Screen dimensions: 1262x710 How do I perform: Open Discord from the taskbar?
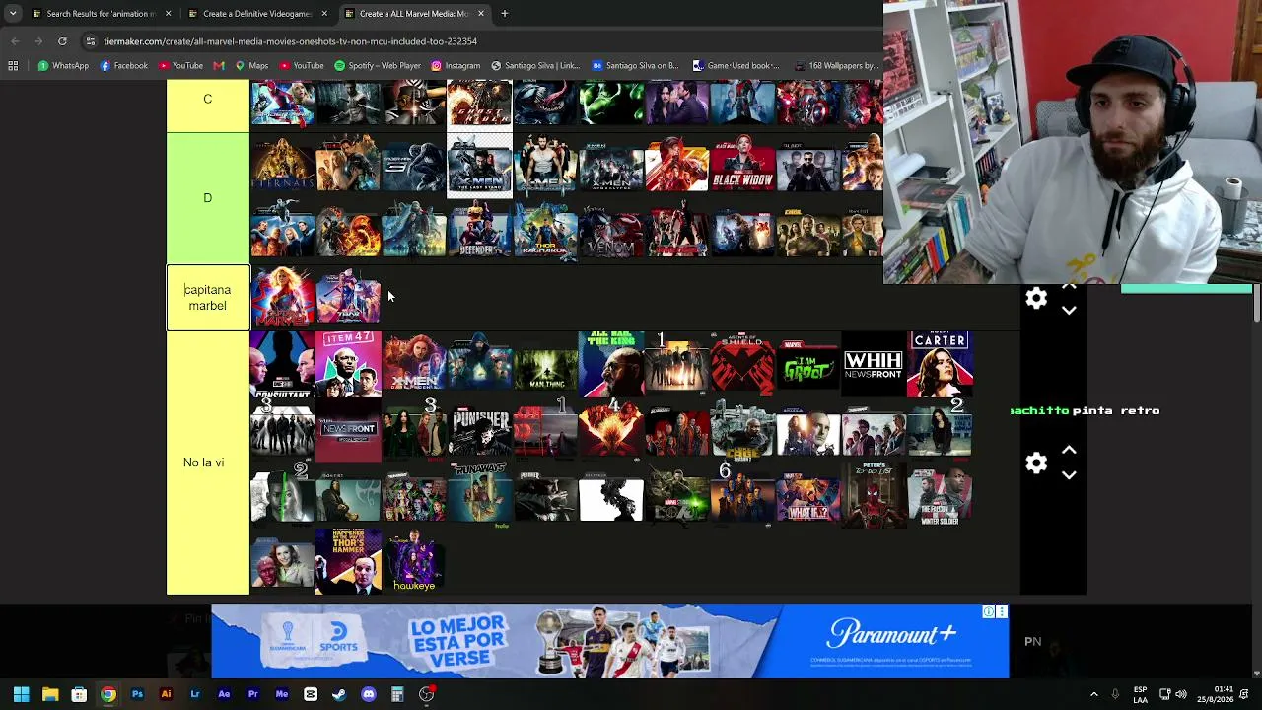(x=369, y=694)
